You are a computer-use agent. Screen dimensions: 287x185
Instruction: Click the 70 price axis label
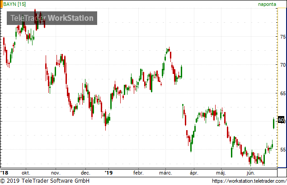pos(283,65)
